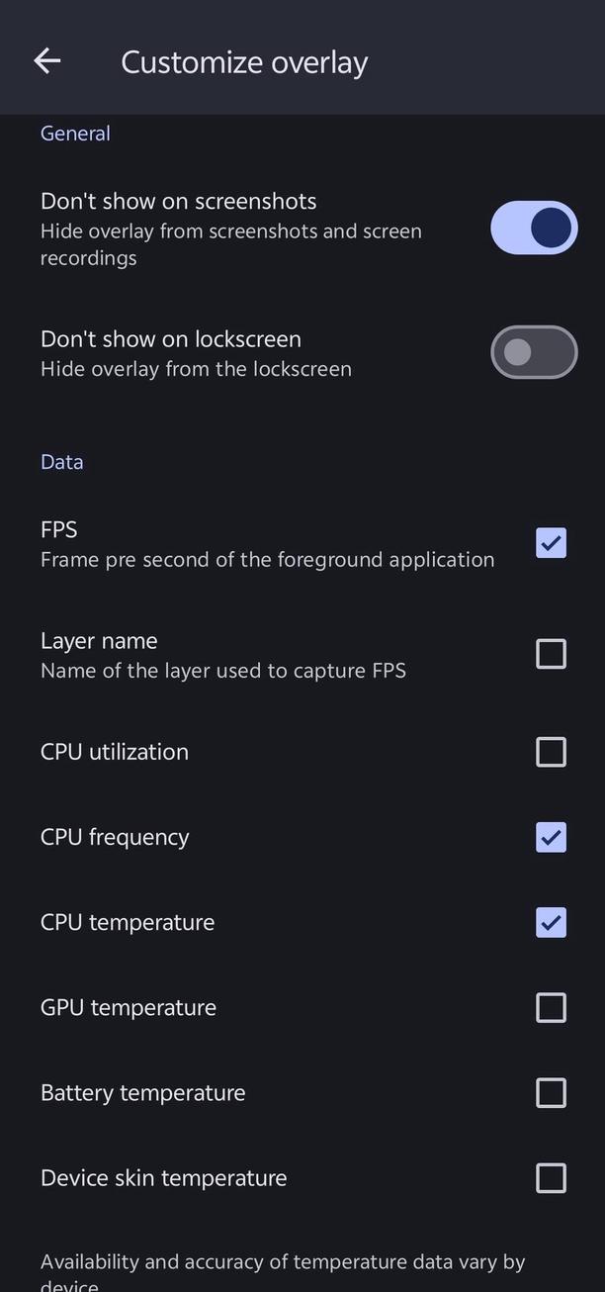The width and height of the screenshot is (605, 1292).
Task: Uncheck CPU temperature
Action: tap(551, 922)
